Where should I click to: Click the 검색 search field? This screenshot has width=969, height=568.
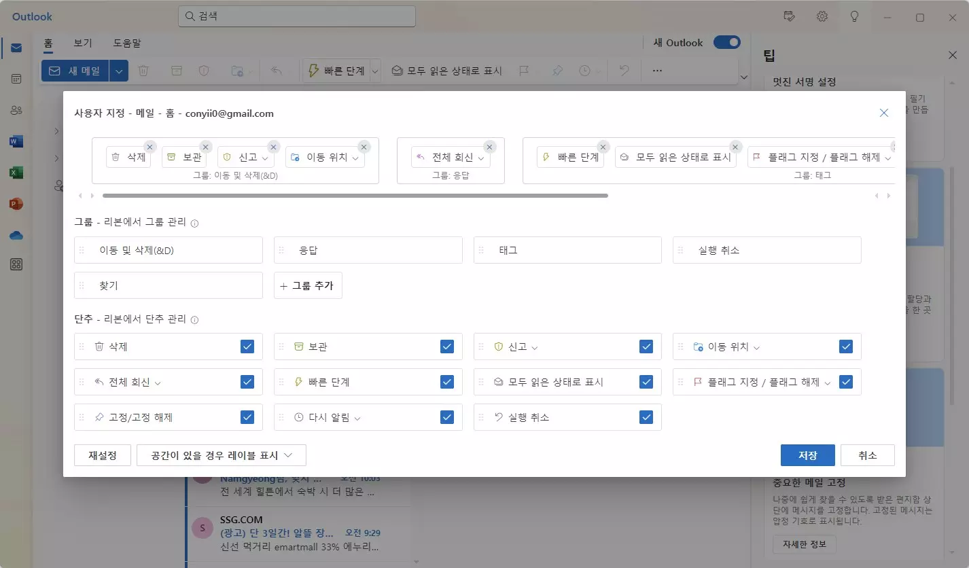click(x=296, y=16)
